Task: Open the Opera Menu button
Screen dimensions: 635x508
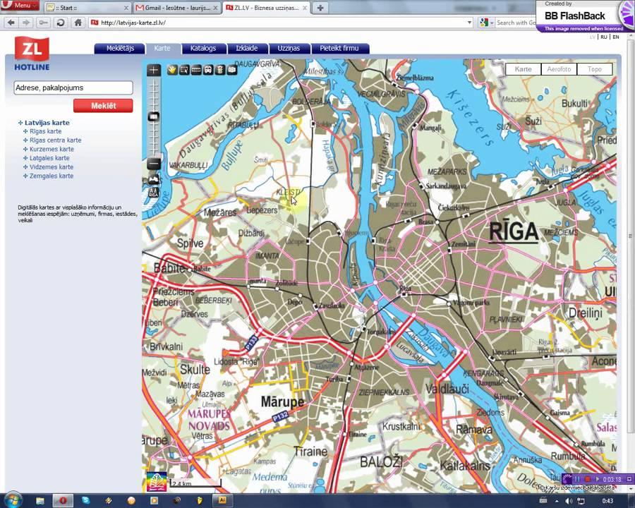Action: click(x=20, y=5)
